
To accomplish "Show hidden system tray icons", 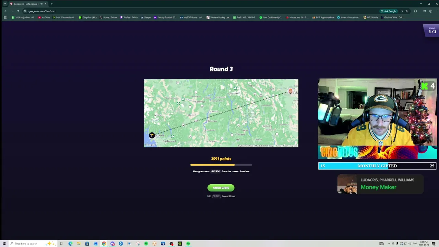I will [x=389, y=244].
